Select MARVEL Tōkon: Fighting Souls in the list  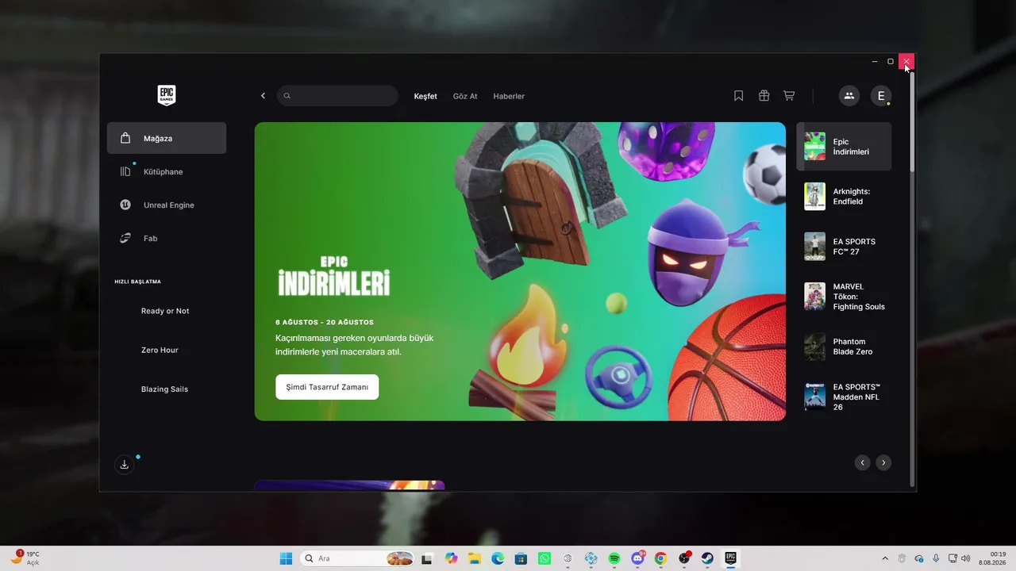844,297
